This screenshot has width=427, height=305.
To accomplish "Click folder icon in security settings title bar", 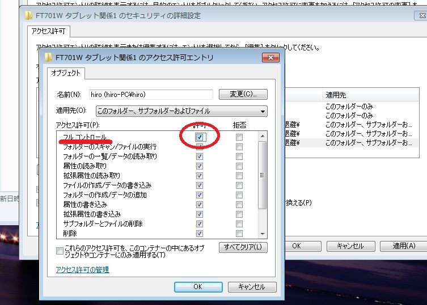I will [29, 15].
